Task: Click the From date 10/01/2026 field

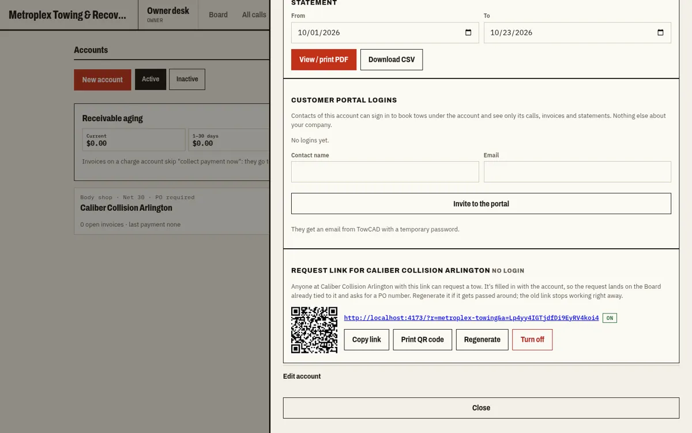Action: tap(385, 32)
